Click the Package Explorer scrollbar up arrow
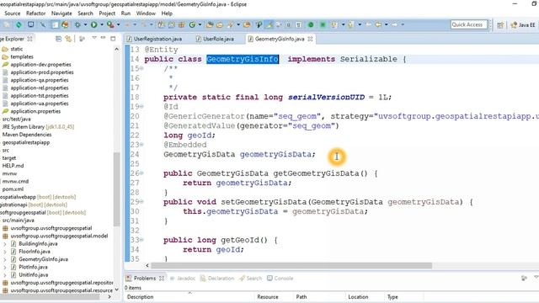The image size is (539, 303). click(116, 49)
